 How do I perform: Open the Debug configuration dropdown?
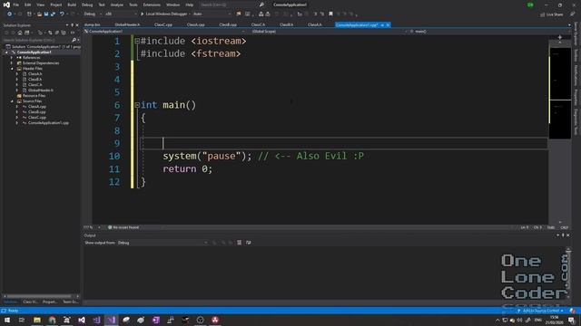(93, 14)
